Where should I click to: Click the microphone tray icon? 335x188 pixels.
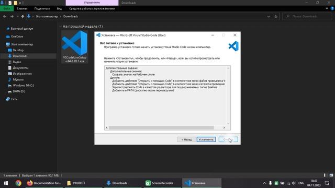tap(270, 183)
